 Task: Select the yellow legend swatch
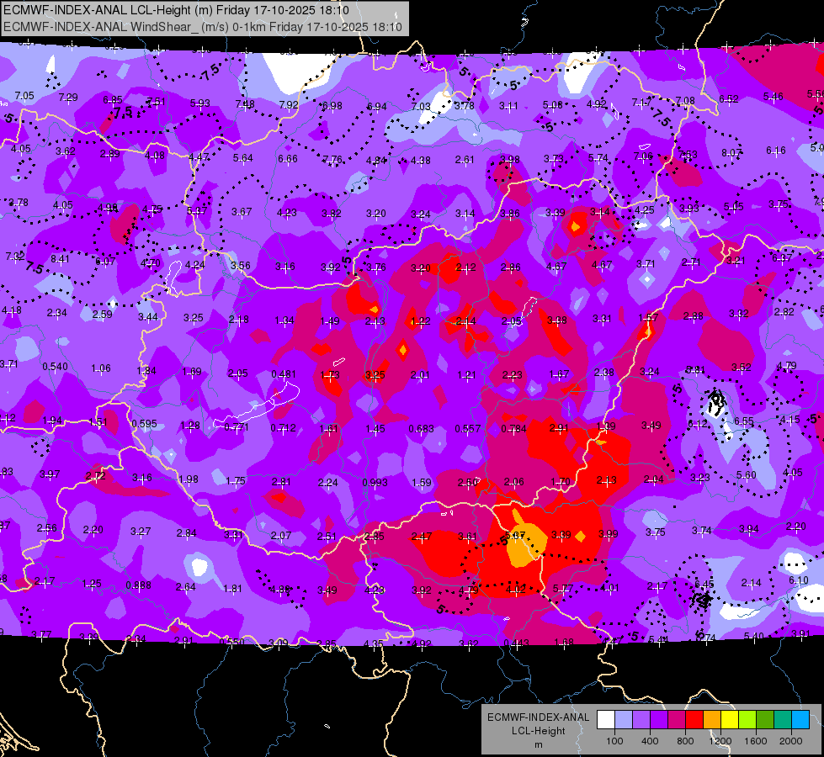point(730,720)
